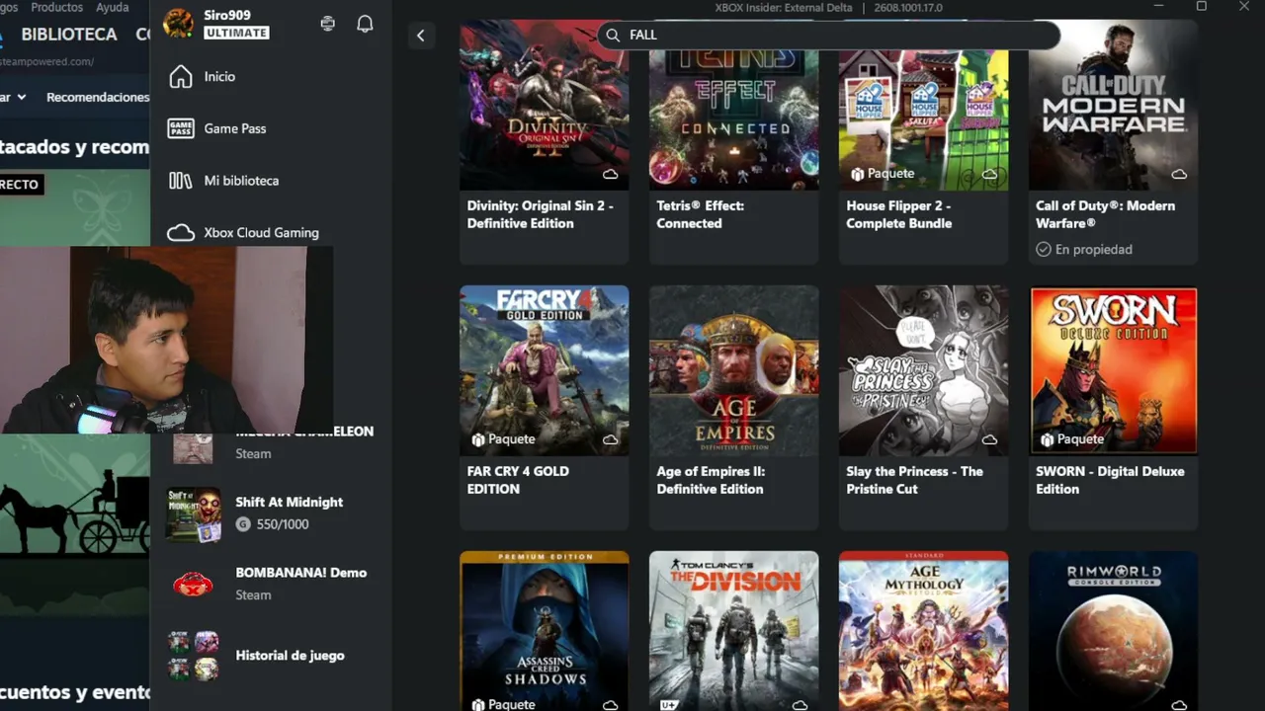Click the remote play devices icon
The height and width of the screenshot is (711, 1265).
pyautogui.click(x=328, y=24)
